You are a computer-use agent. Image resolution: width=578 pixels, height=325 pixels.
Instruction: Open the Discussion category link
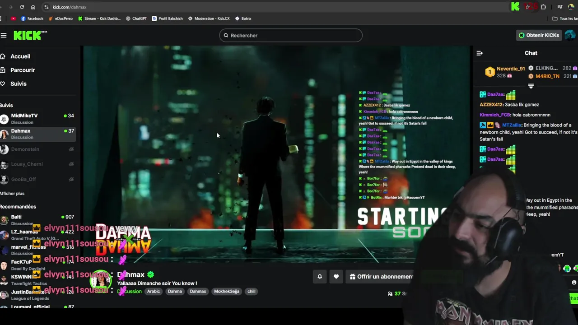click(129, 292)
